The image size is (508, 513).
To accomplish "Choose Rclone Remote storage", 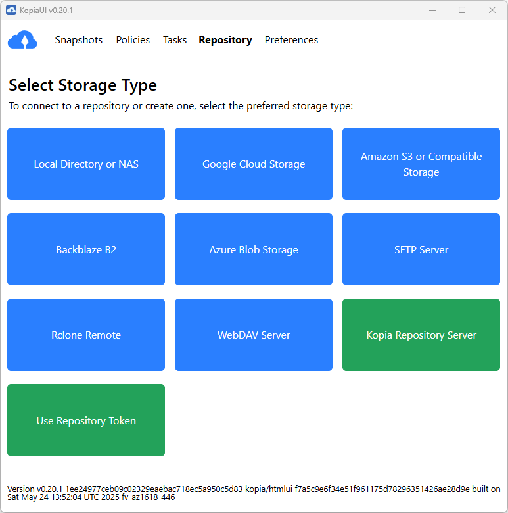I will [86, 335].
